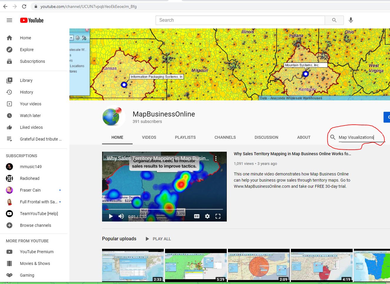
Task: Click the featured video progress bar
Action: 164,209
